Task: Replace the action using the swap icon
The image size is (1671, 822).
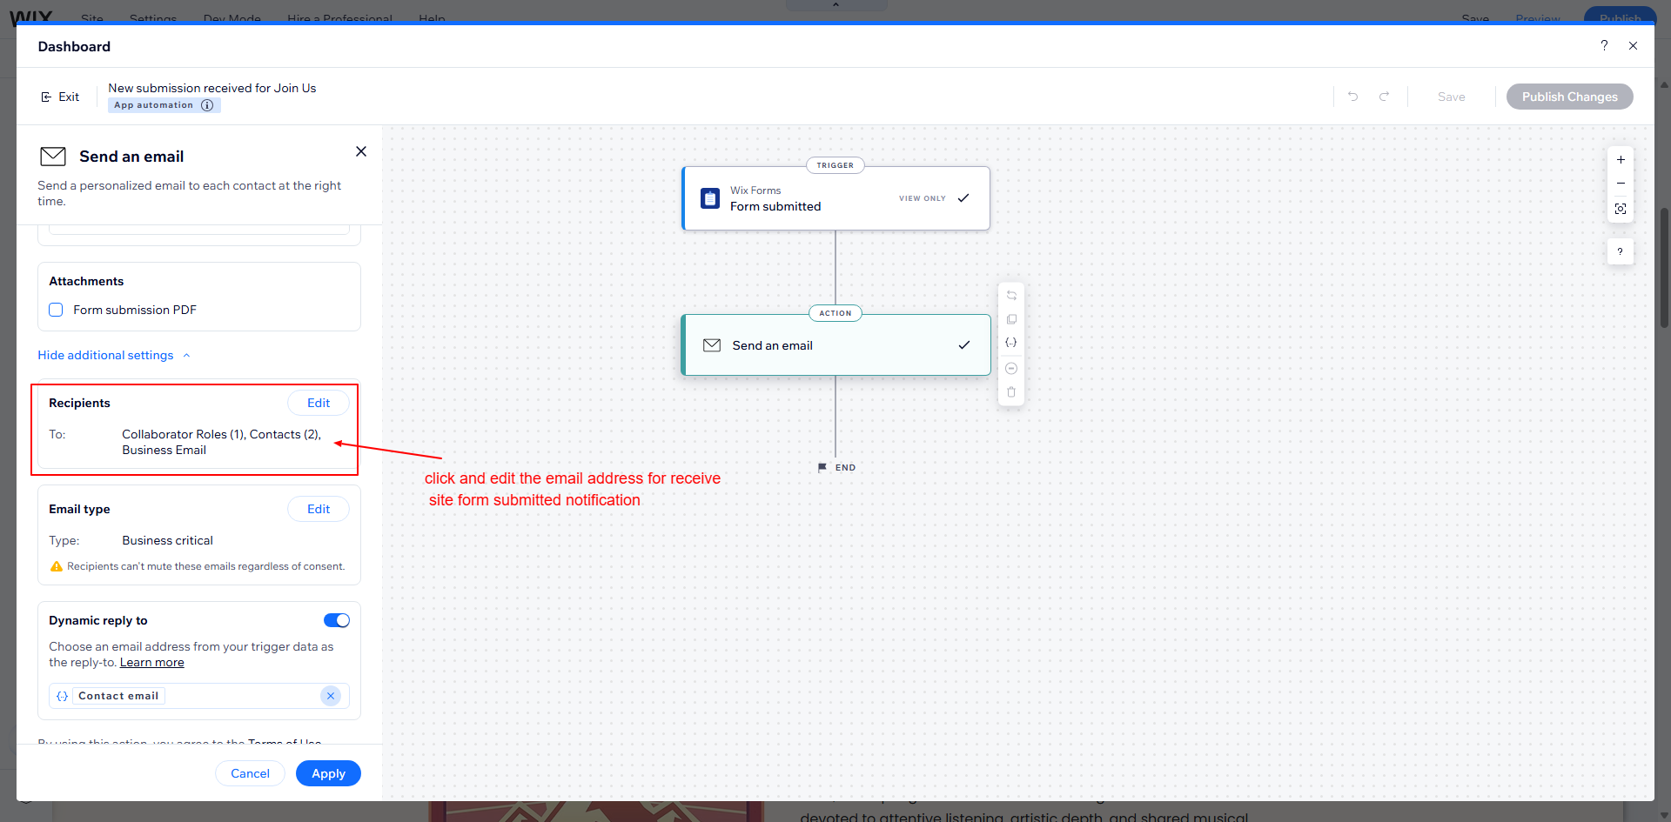Action: point(1011,296)
